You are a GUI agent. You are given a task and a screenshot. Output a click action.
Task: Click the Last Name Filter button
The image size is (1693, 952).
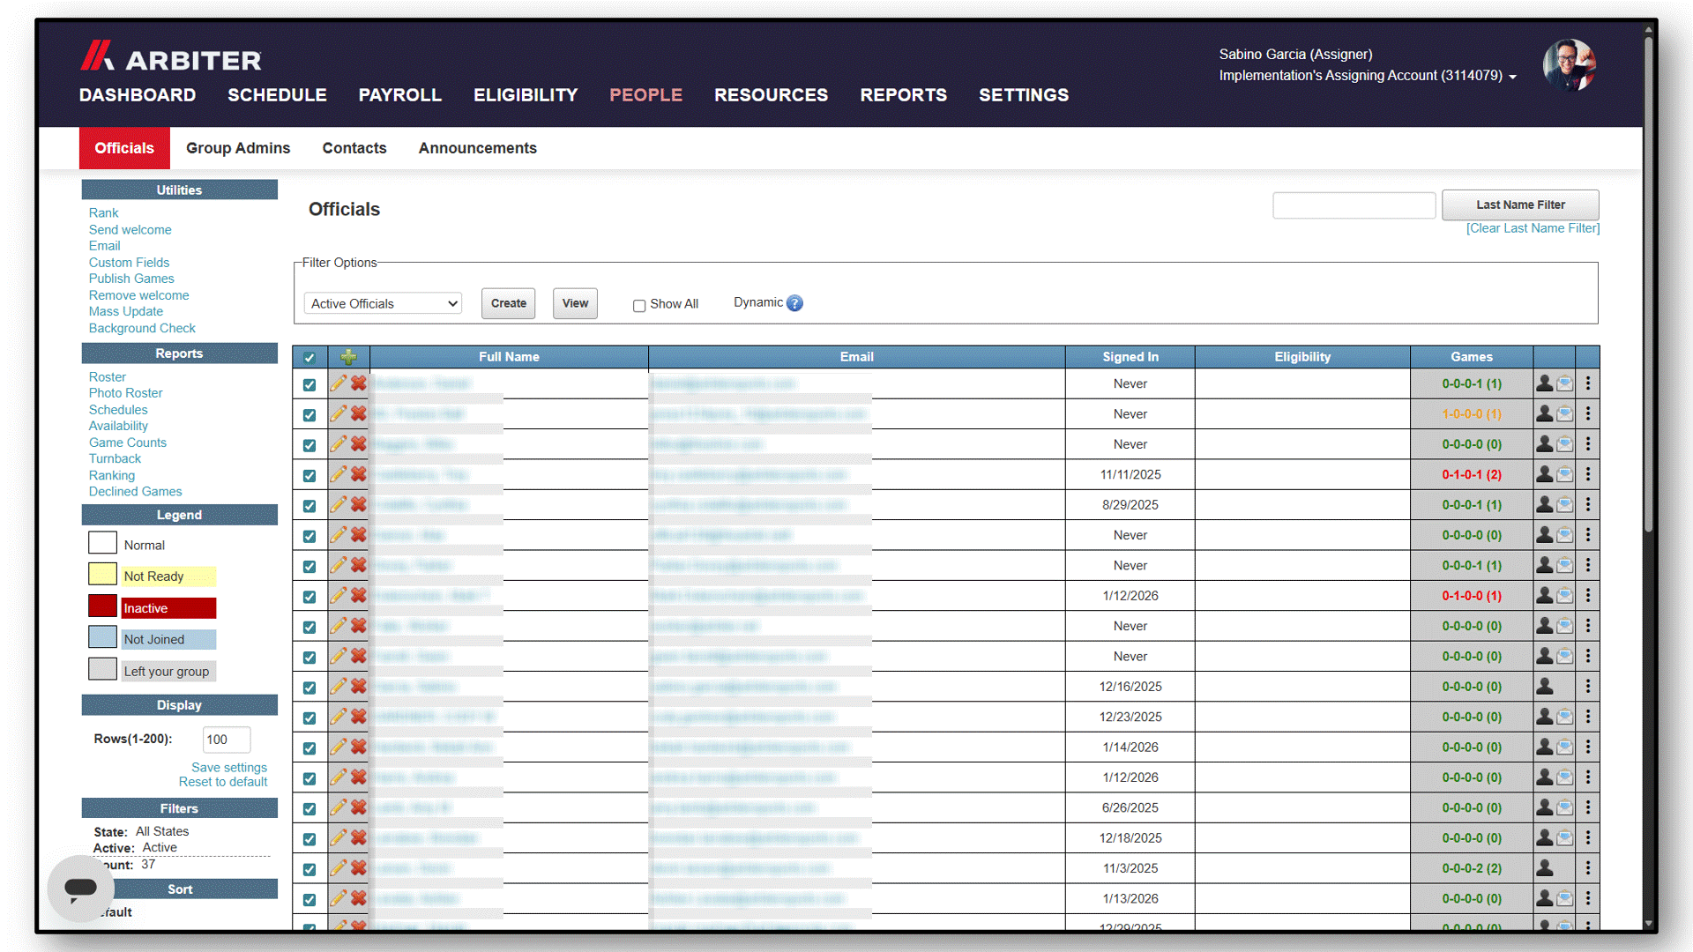click(1520, 205)
